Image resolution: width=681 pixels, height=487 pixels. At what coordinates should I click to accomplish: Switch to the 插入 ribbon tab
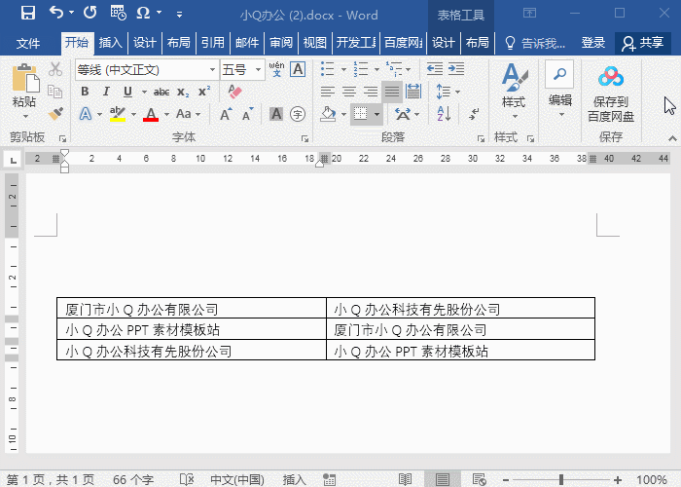(111, 43)
